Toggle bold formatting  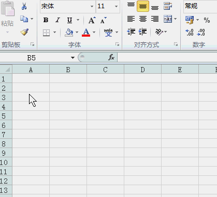[x=46, y=20]
